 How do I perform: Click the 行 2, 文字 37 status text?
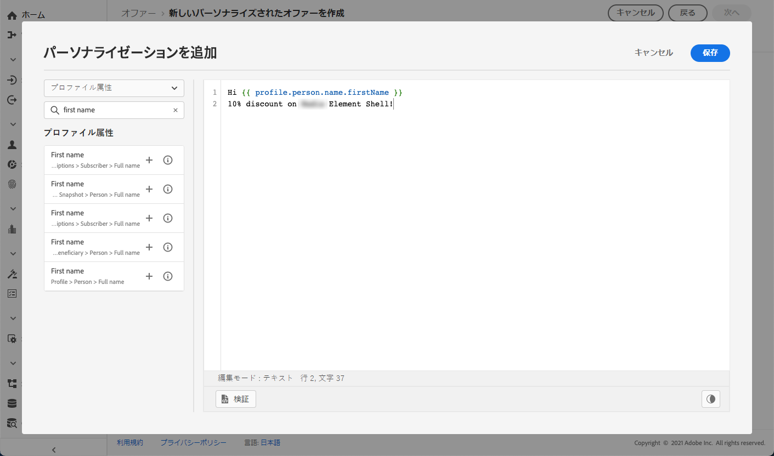pyautogui.click(x=323, y=378)
